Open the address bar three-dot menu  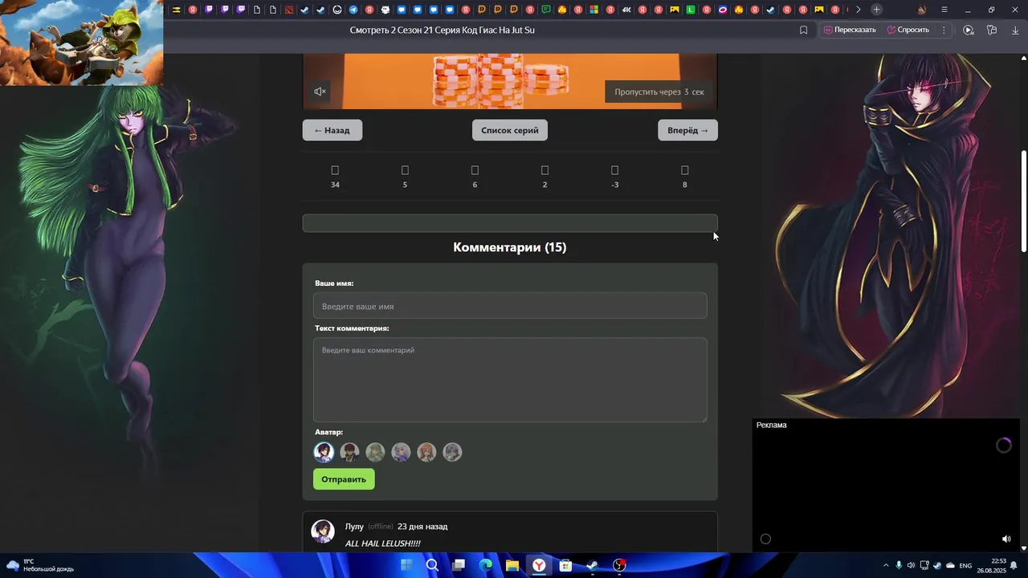(944, 30)
